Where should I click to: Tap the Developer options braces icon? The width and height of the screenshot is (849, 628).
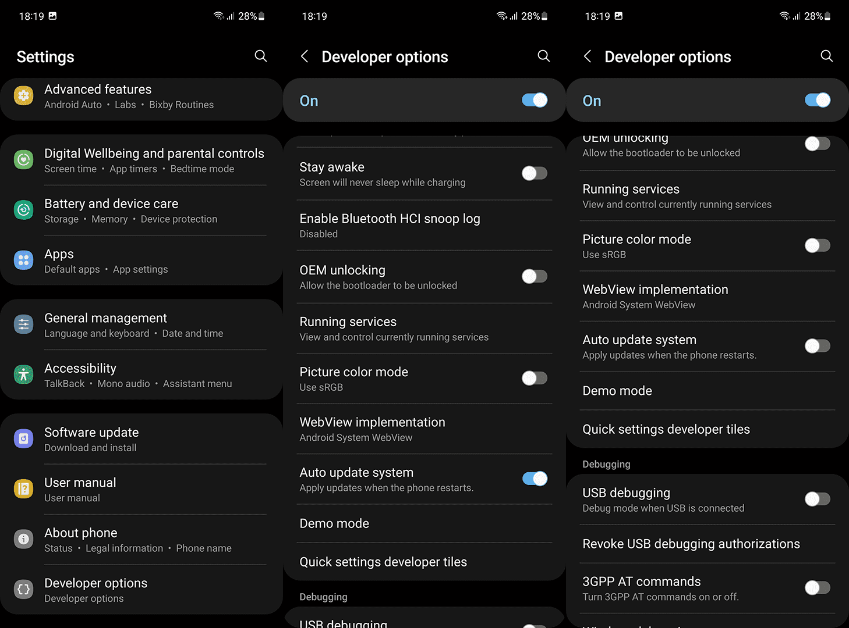pos(23,589)
